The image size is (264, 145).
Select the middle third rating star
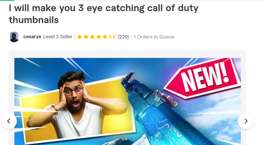click(92, 37)
